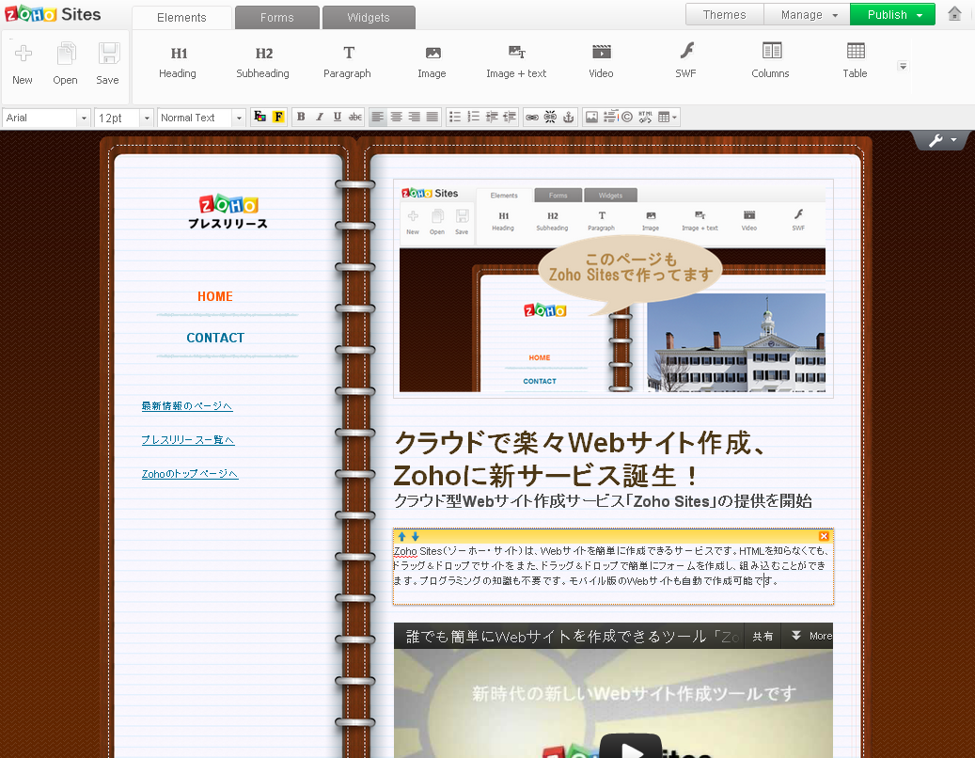Add an H1 Heading element

pos(178,62)
